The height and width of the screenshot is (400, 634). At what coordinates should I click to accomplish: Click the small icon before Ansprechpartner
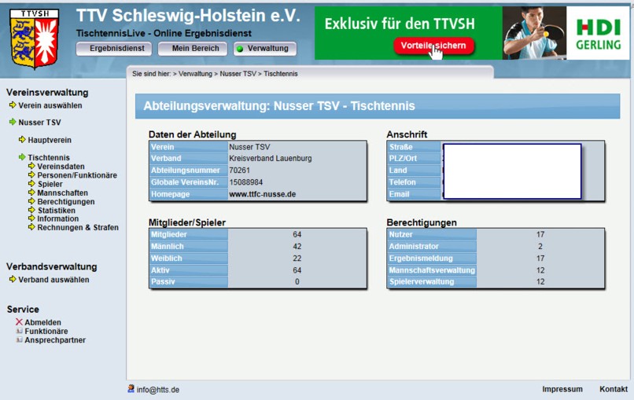(x=19, y=340)
